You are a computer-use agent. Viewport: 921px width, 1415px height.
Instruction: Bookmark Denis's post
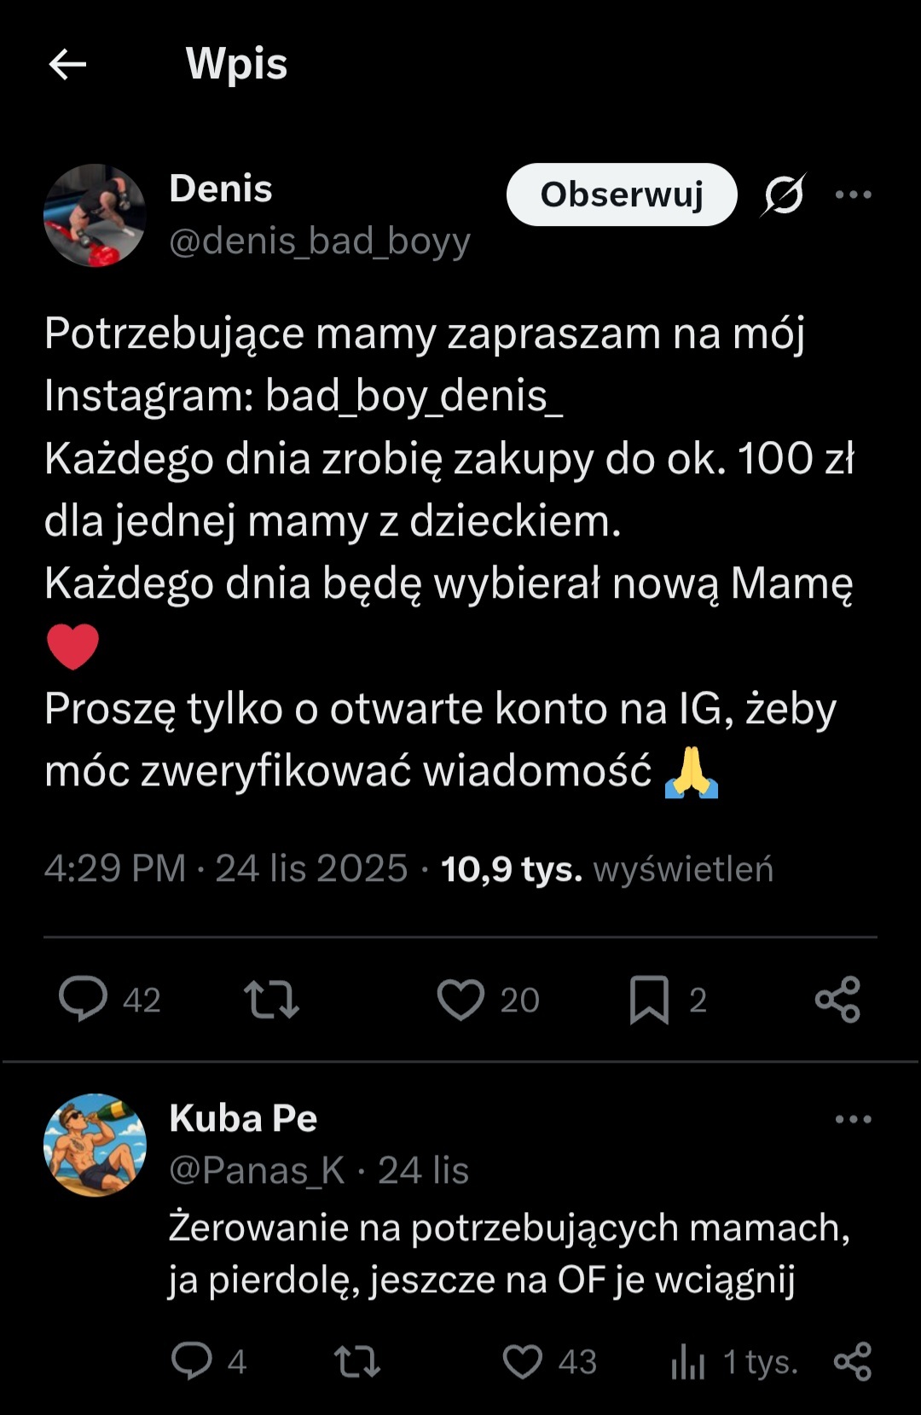tap(649, 1000)
